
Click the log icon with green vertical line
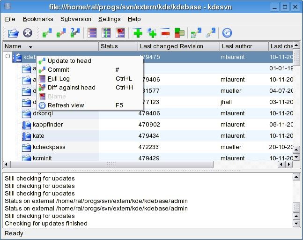tap(106, 33)
